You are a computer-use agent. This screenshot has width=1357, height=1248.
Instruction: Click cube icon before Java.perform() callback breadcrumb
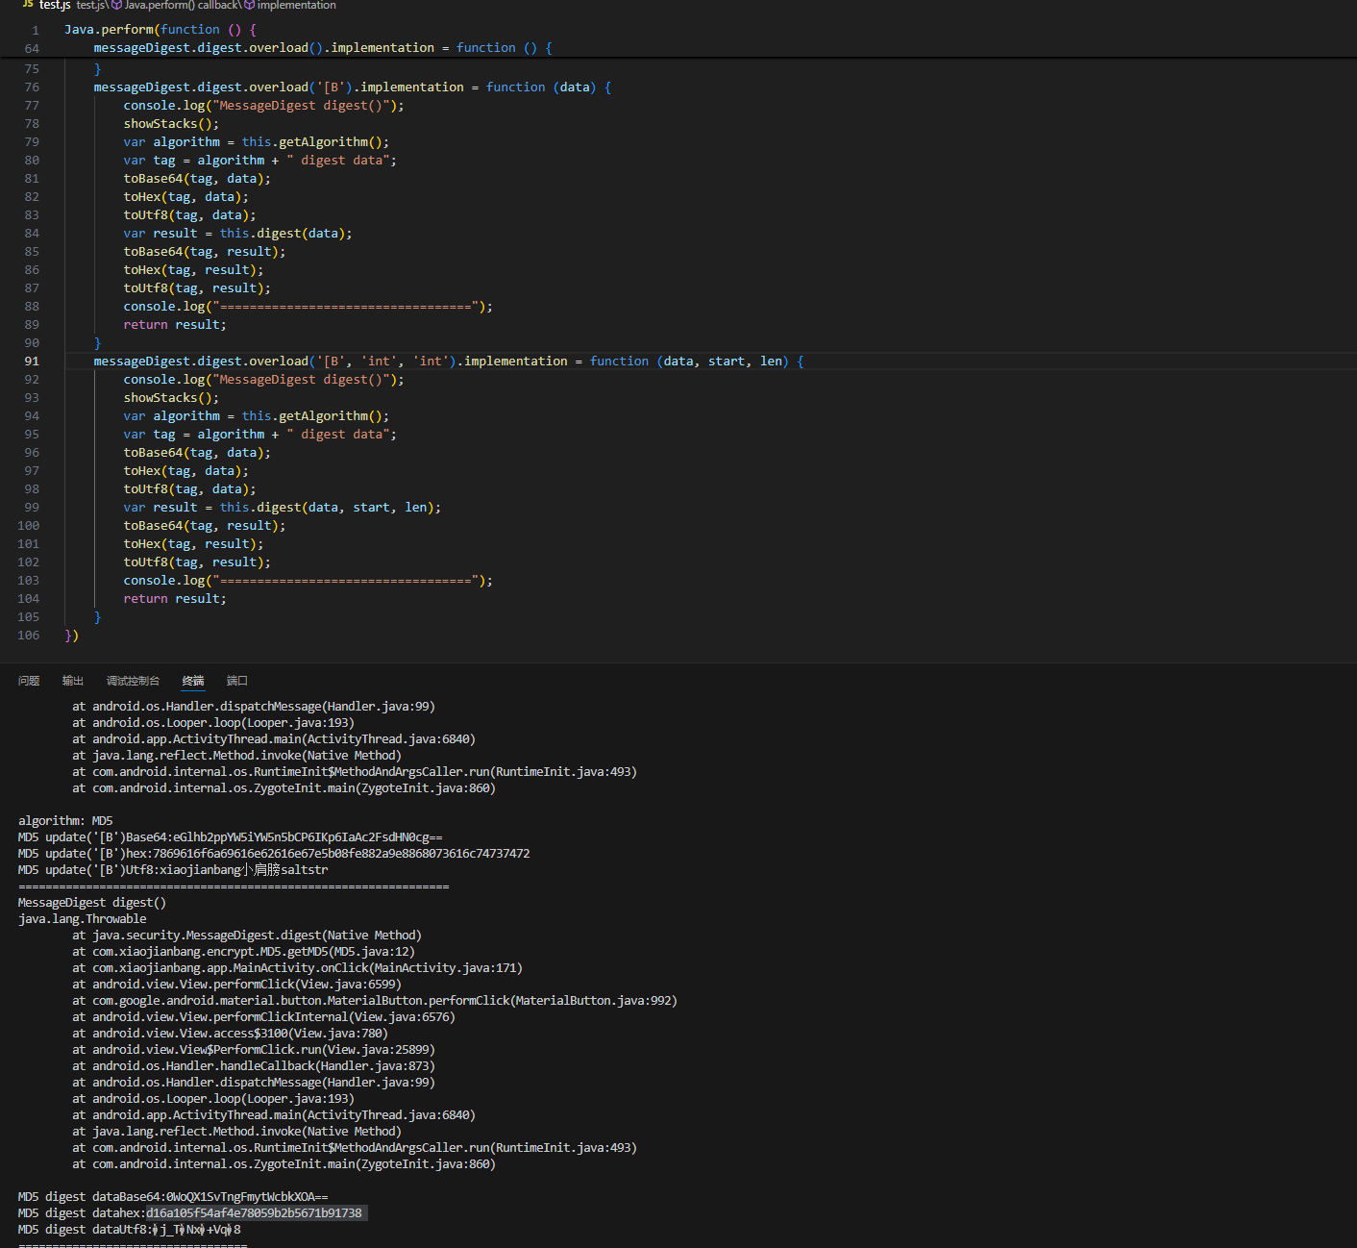point(116,6)
